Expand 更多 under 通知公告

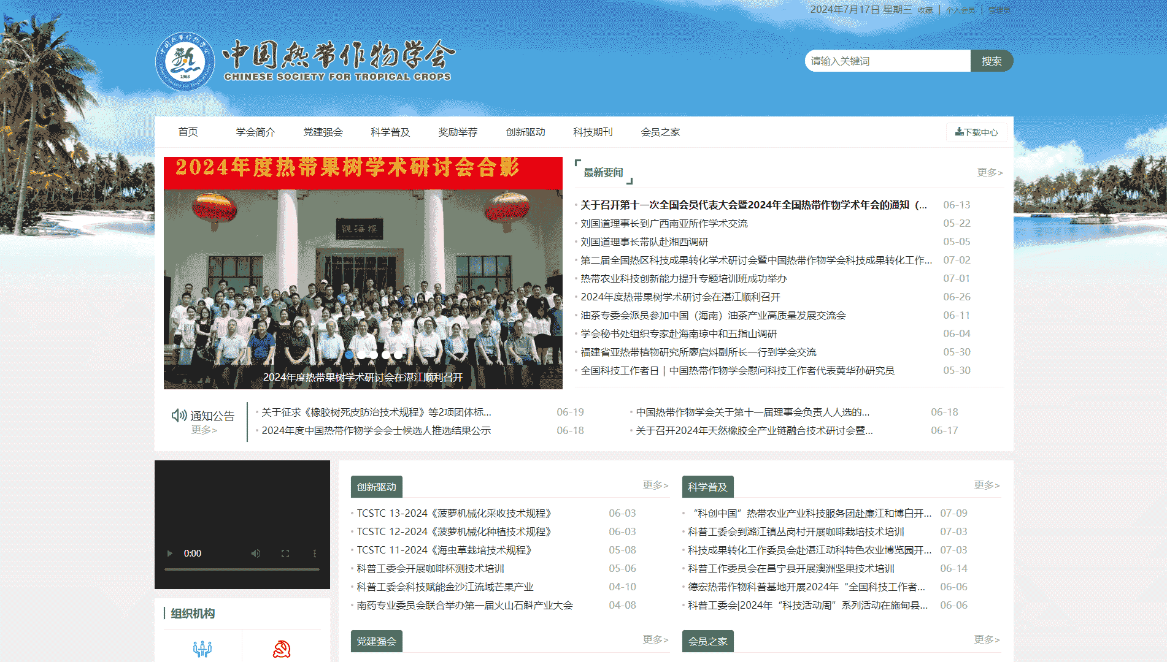[x=204, y=430]
